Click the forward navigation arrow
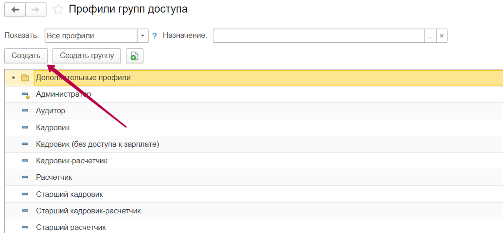 (x=36, y=10)
